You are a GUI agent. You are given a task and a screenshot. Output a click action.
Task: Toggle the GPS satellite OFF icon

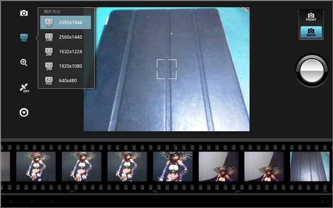point(24,88)
